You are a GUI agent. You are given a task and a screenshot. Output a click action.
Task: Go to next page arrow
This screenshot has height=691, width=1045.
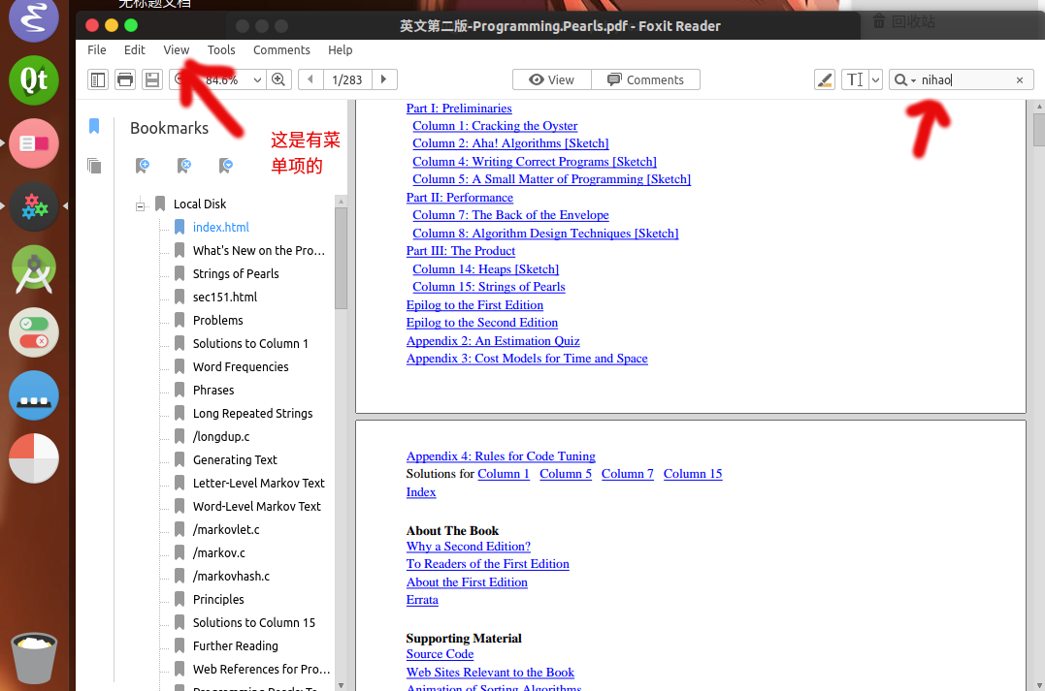point(384,79)
